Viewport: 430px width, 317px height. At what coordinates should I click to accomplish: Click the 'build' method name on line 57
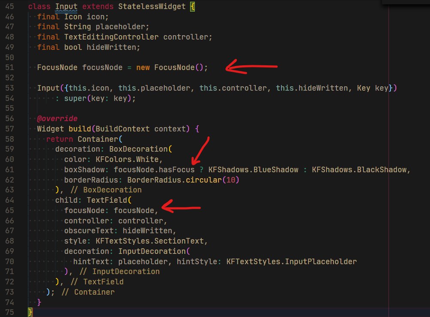[x=80, y=129]
